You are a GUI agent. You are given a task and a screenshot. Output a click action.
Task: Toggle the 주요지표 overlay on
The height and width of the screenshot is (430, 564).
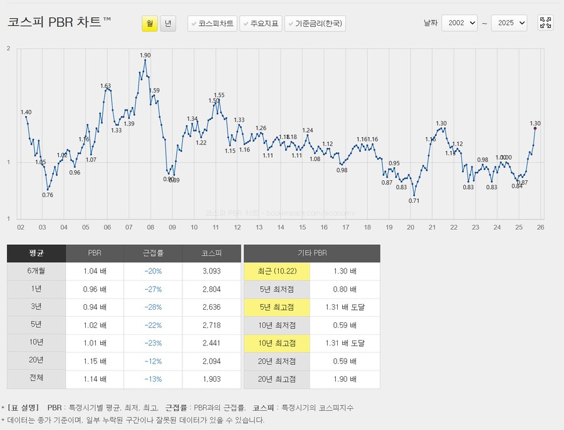point(261,23)
